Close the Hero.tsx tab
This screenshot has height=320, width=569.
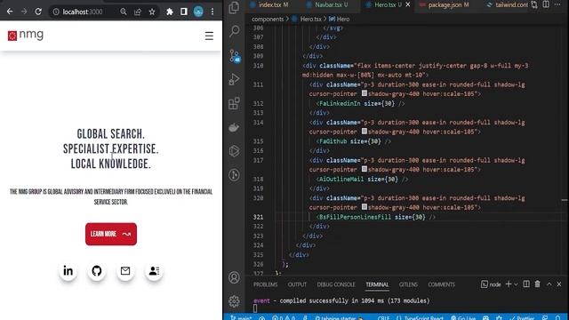[x=408, y=4]
